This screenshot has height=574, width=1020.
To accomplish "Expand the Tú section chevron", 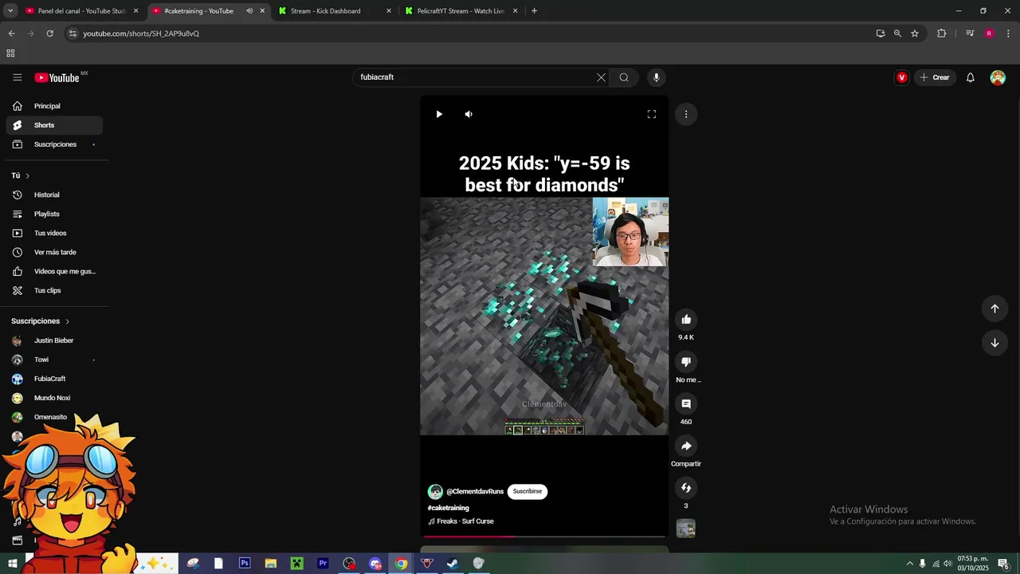I will click(x=27, y=175).
